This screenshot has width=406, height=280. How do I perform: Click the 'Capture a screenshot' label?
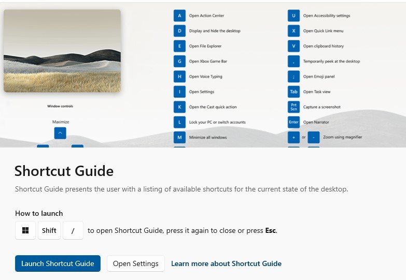coord(321,107)
